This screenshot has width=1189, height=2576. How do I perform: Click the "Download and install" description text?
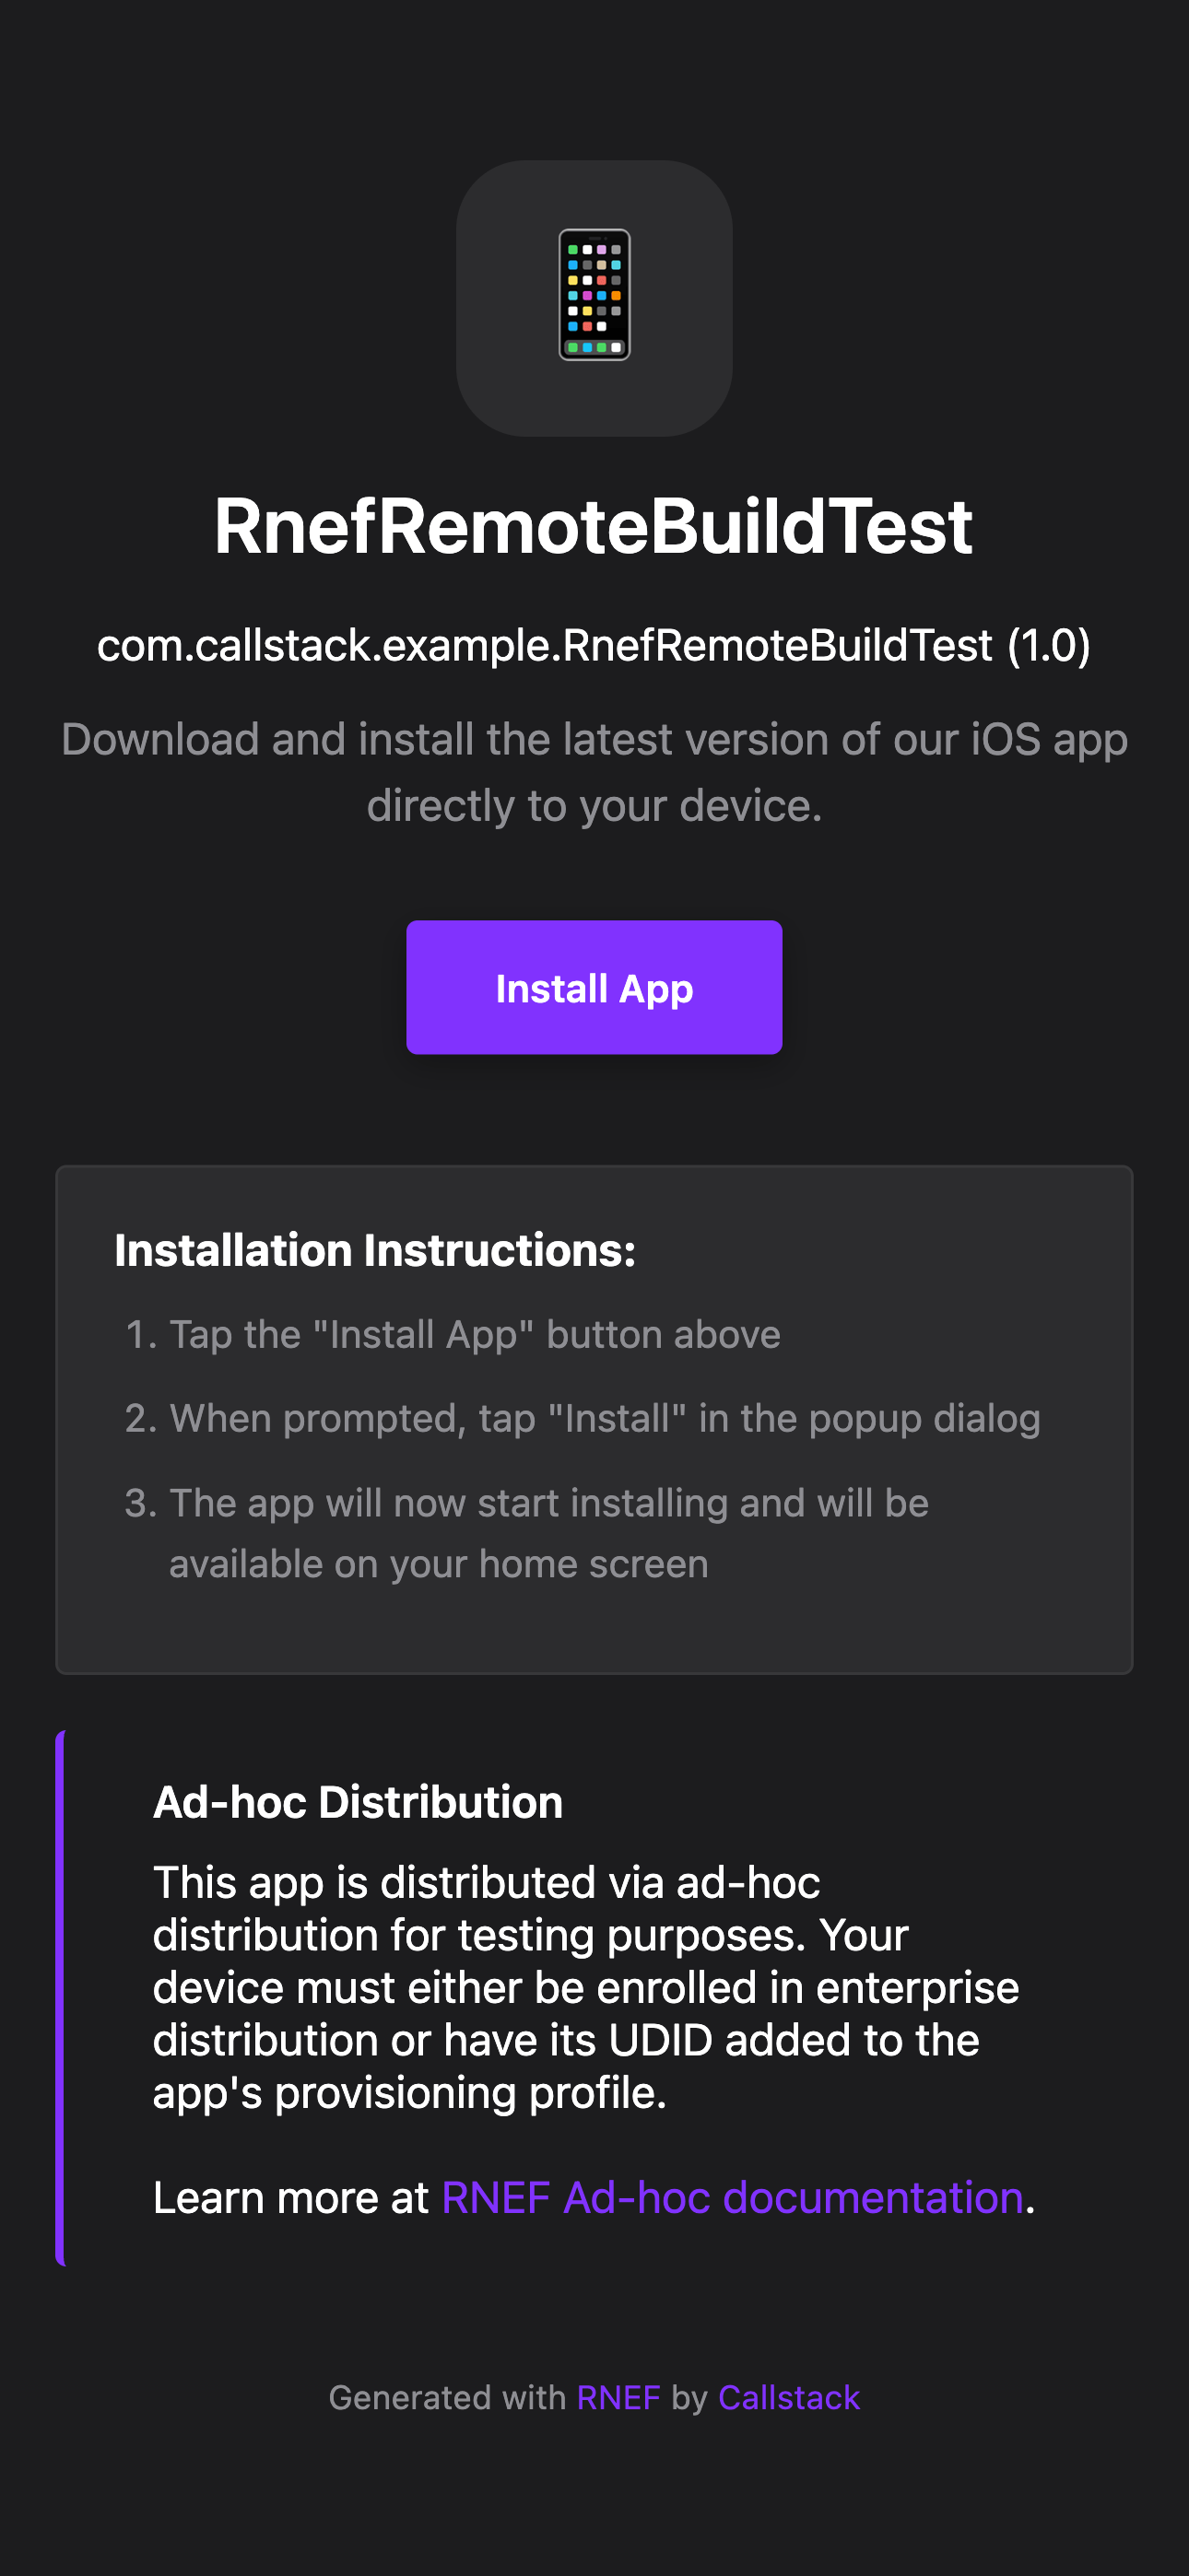point(594,740)
